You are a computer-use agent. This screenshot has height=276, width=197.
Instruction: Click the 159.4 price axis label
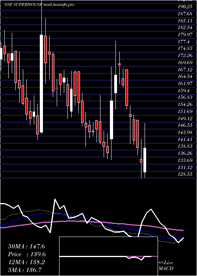click(x=184, y=91)
